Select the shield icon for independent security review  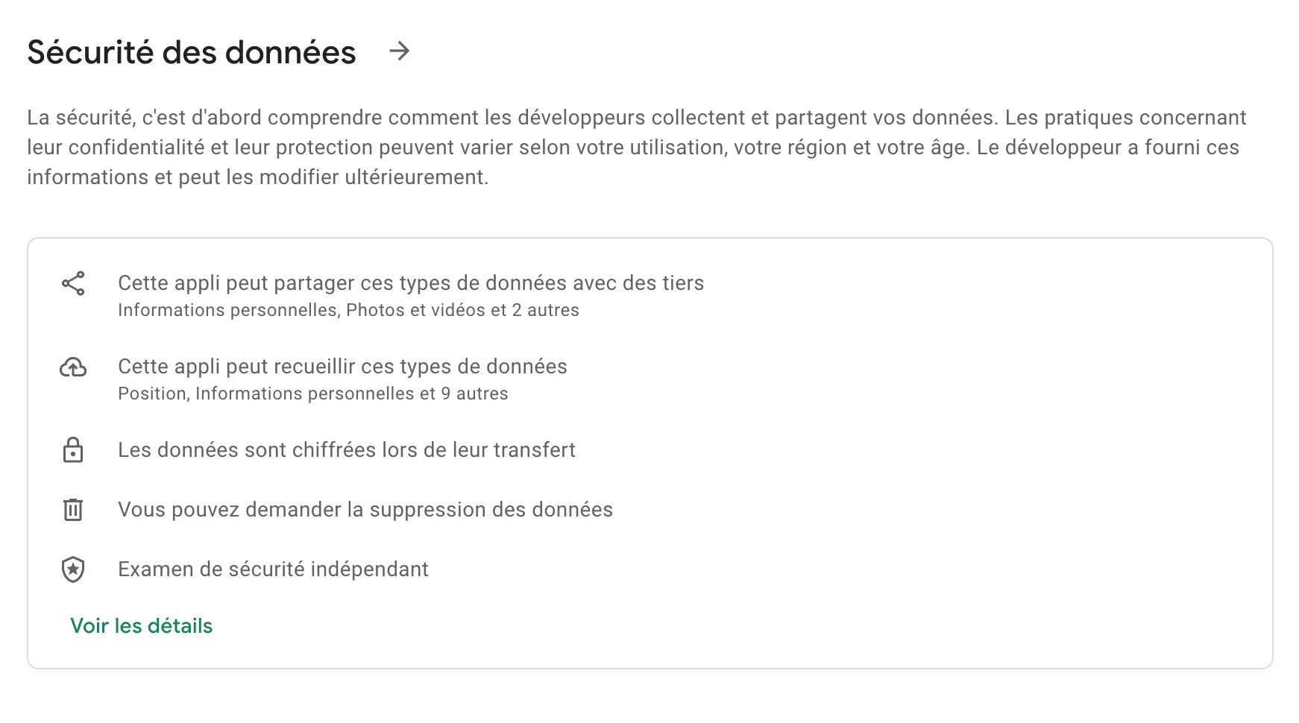click(x=72, y=570)
